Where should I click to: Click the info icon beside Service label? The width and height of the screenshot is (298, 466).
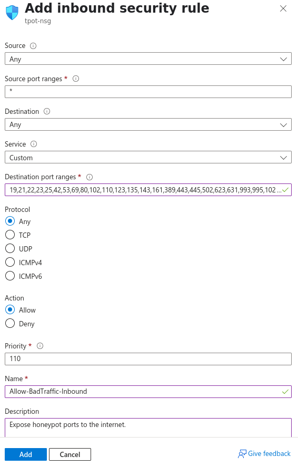34,144
